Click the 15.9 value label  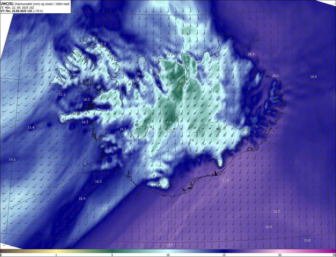tap(160, 85)
